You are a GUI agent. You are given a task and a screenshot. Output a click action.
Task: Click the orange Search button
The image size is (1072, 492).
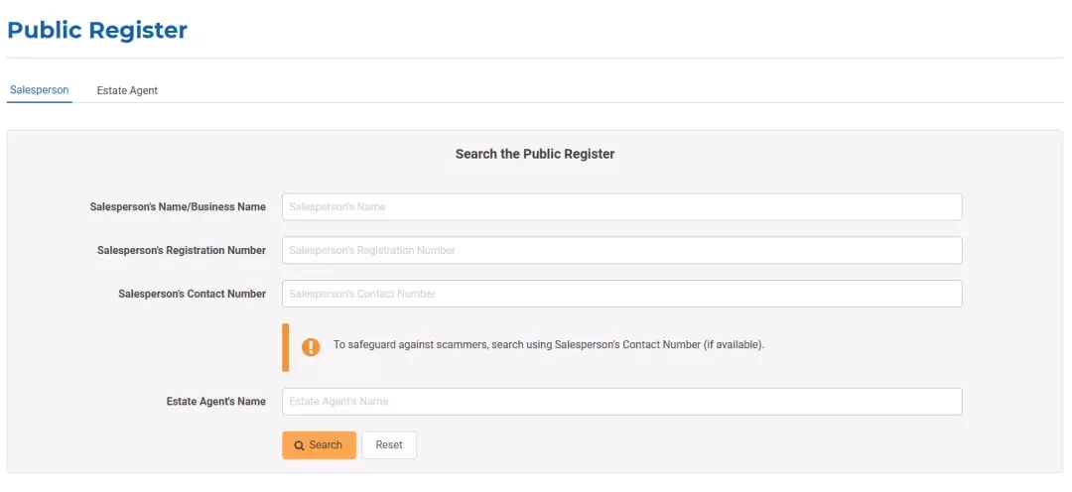click(x=320, y=444)
